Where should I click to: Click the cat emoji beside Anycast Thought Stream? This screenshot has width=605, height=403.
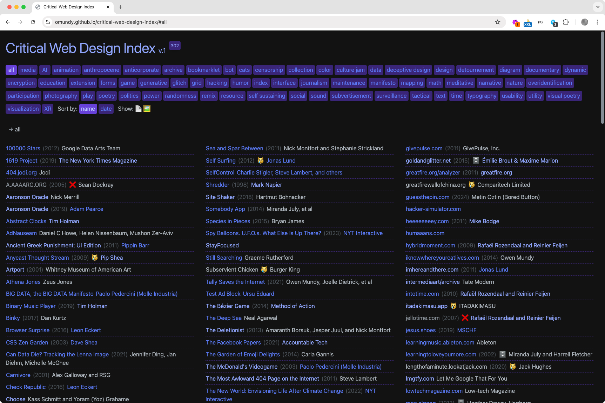point(95,258)
